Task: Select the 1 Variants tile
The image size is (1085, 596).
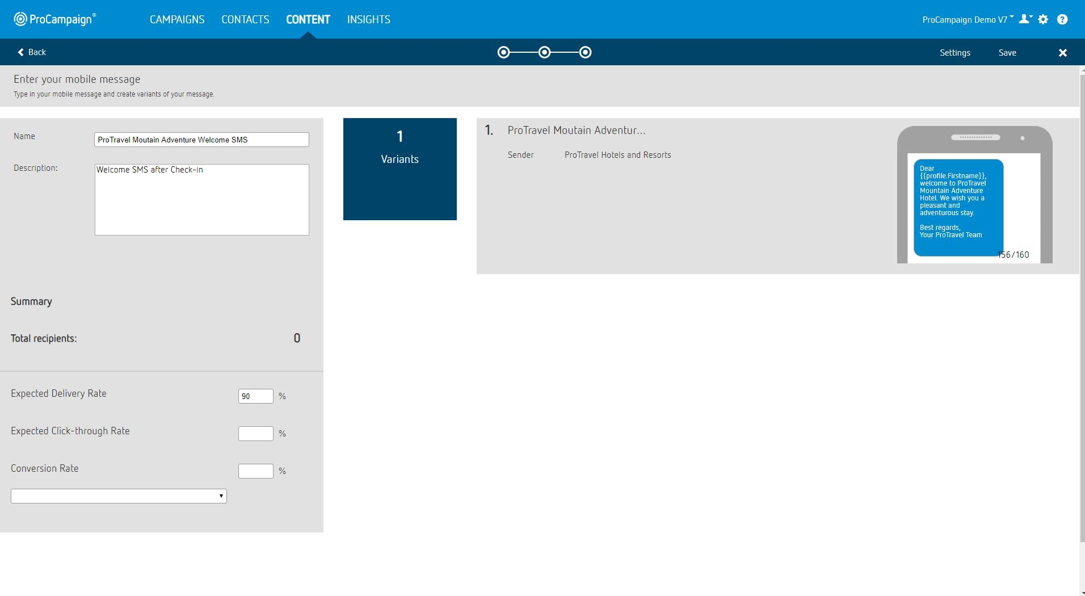Action: point(400,169)
